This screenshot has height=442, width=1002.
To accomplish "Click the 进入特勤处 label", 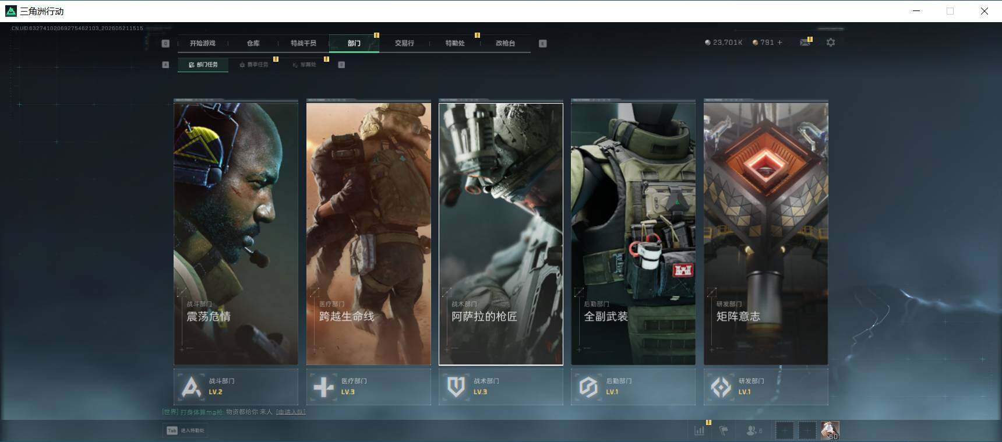I will 192,430.
